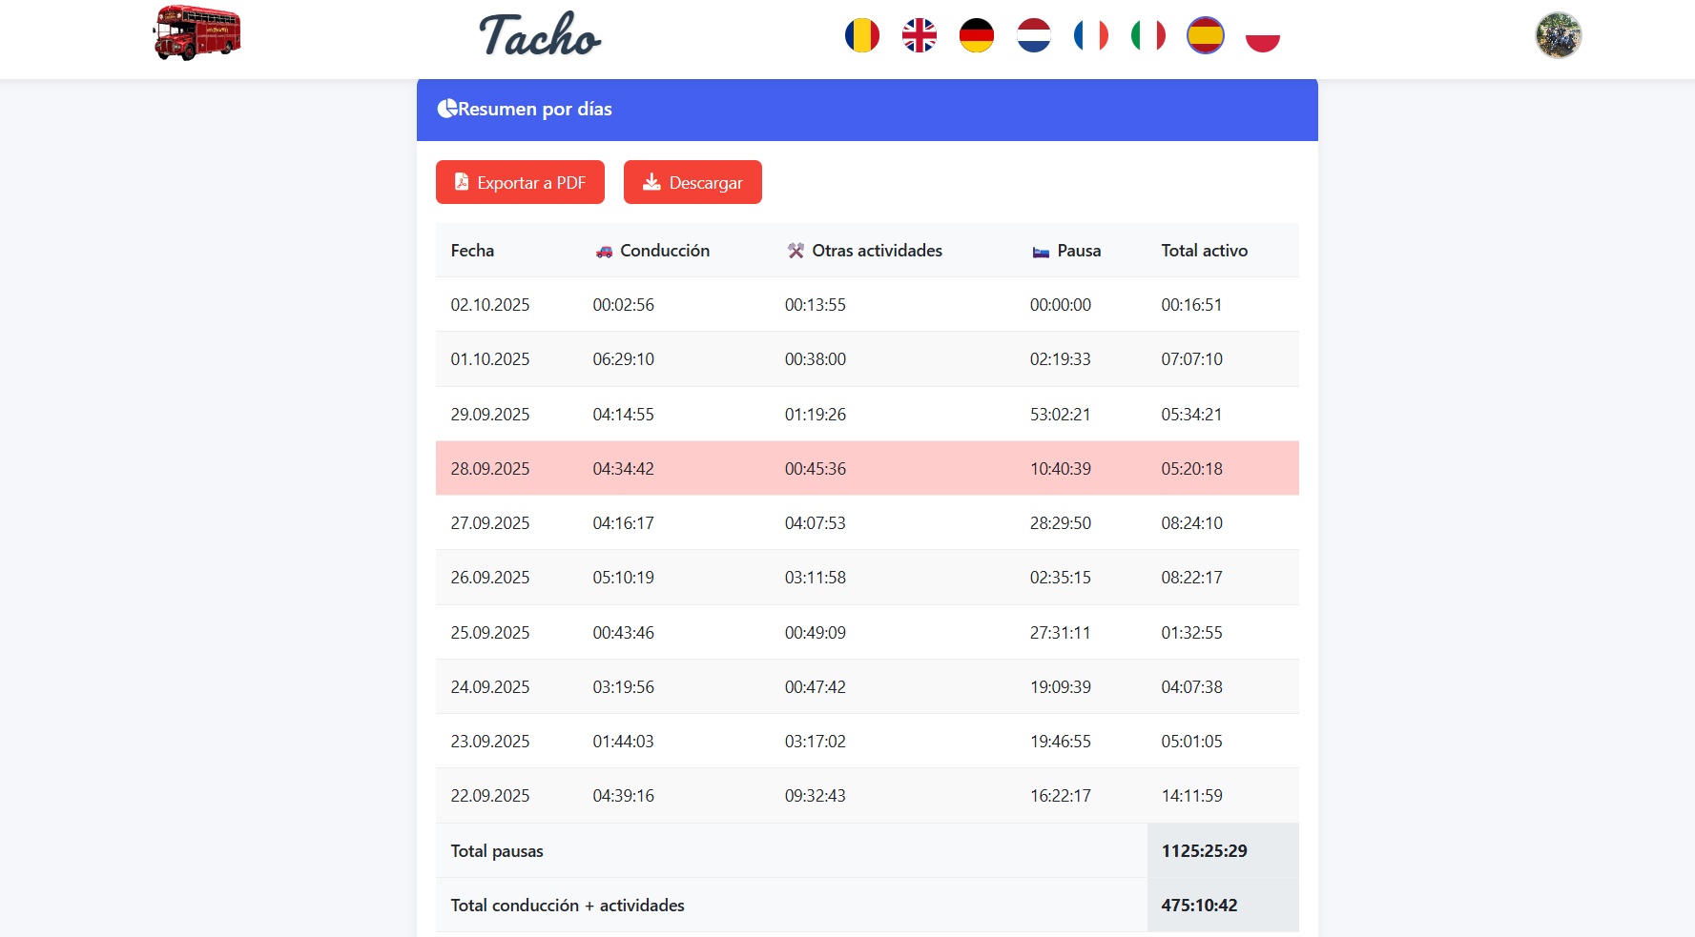The width and height of the screenshot is (1695, 937).
Task: Select the Italian flag
Action: point(1147,36)
